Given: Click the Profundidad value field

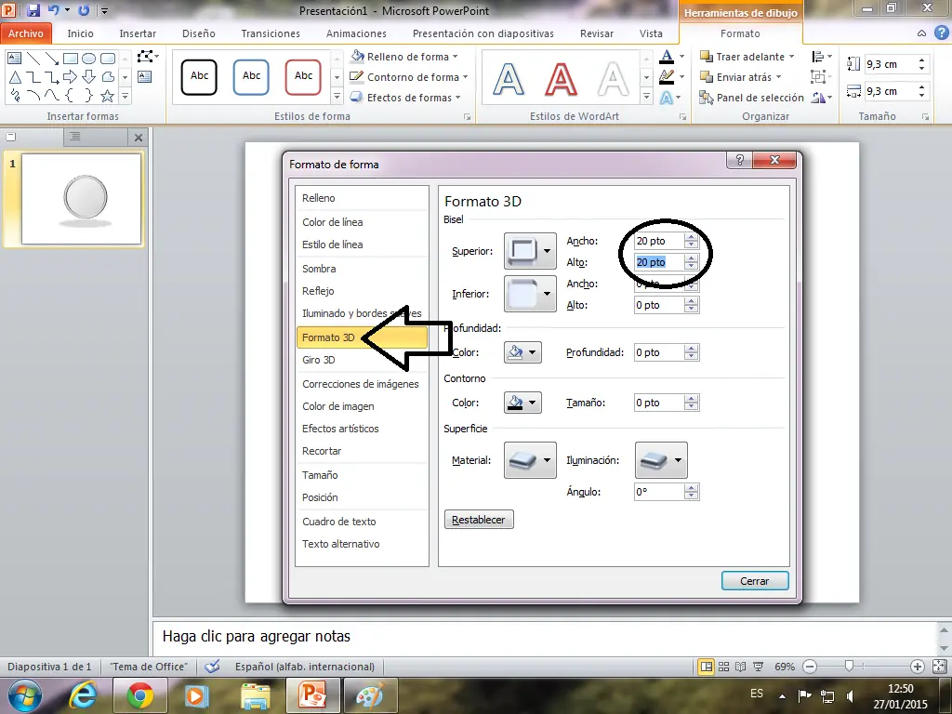Looking at the screenshot, I should tap(659, 352).
